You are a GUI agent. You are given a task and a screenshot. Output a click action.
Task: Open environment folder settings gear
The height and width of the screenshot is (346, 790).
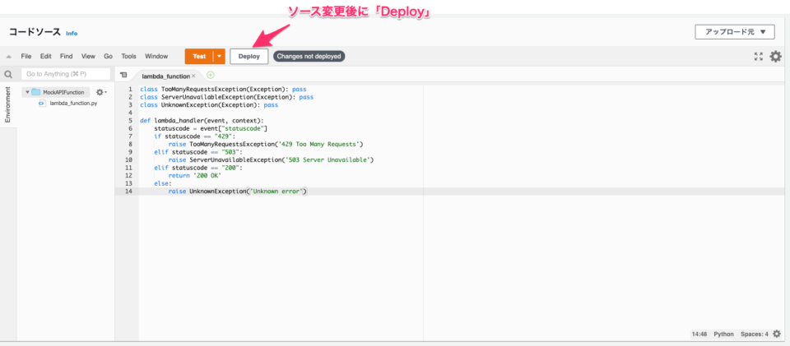click(x=101, y=92)
